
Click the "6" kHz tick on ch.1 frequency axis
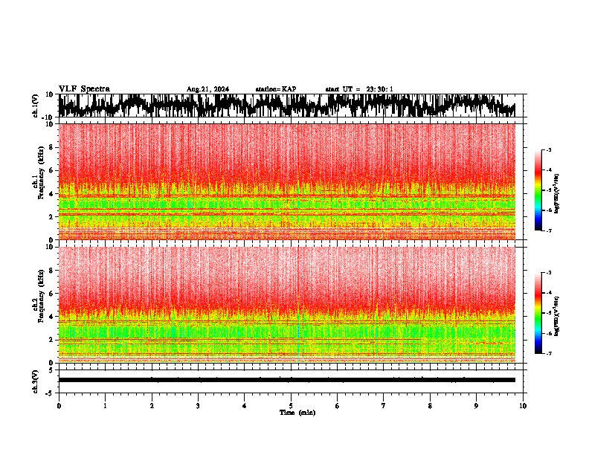coord(52,170)
